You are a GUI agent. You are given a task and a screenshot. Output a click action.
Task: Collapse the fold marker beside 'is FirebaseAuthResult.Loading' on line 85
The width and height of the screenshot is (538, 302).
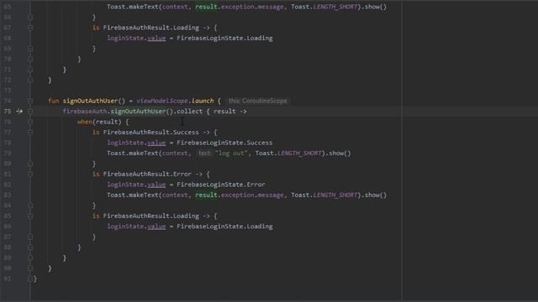coord(30,216)
